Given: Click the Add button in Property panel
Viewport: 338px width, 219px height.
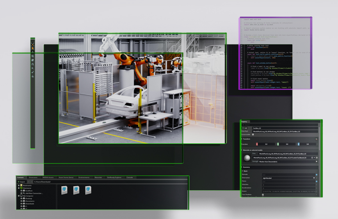Looking at the screenshot, I should tap(245, 128).
